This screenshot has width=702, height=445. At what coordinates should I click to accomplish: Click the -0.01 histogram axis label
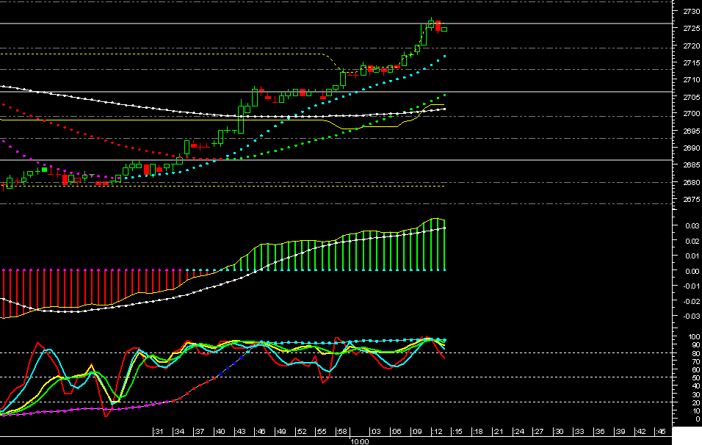point(692,286)
